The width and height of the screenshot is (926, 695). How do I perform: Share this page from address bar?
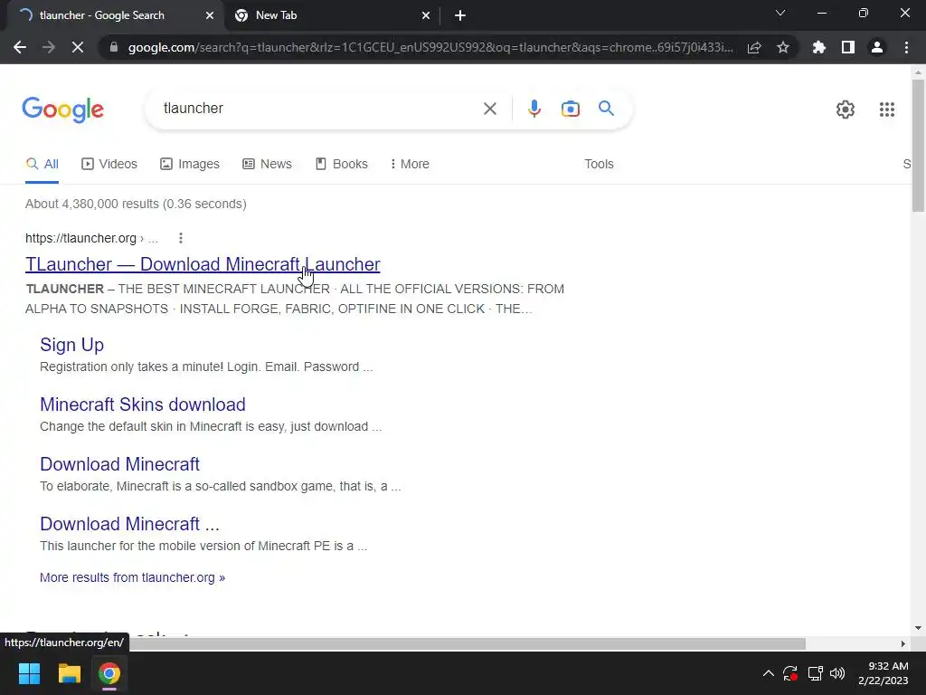(754, 47)
